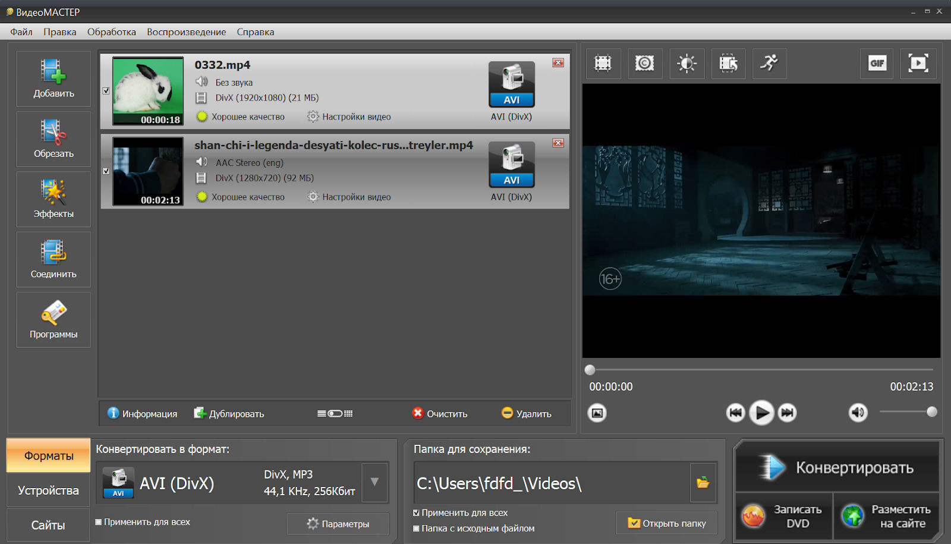Click the GIF creation icon
The height and width of the screenshot is (544, 951).
pos(877,63)
